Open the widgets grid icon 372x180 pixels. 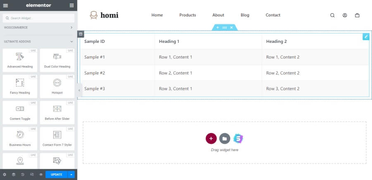72,5
